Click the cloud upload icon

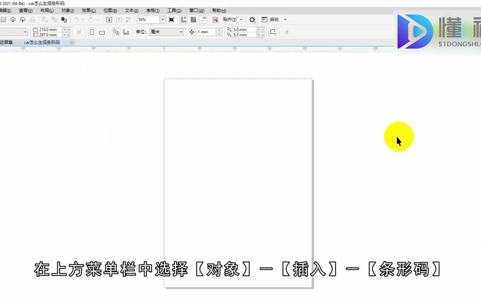coord(23,20)
